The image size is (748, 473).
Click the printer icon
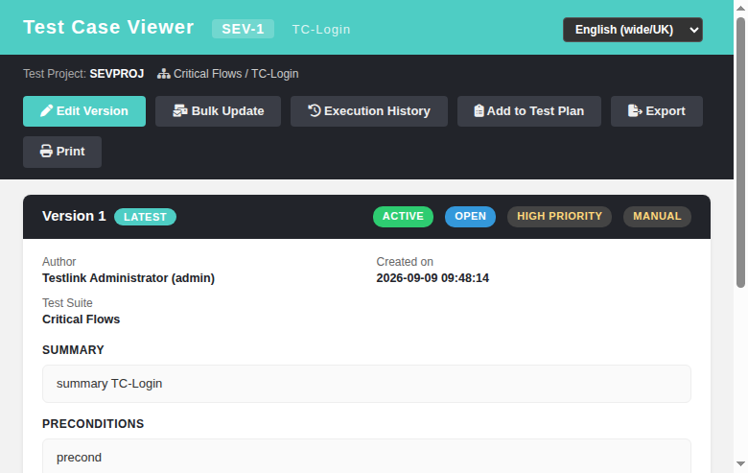46,152
